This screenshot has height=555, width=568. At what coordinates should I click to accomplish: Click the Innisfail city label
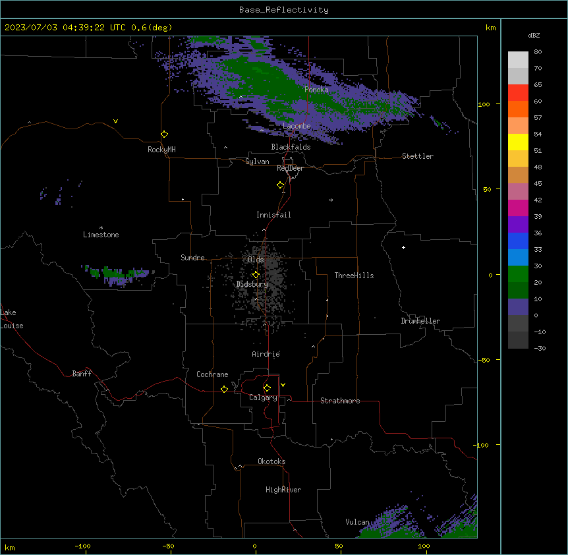click(x=273, y=215)
